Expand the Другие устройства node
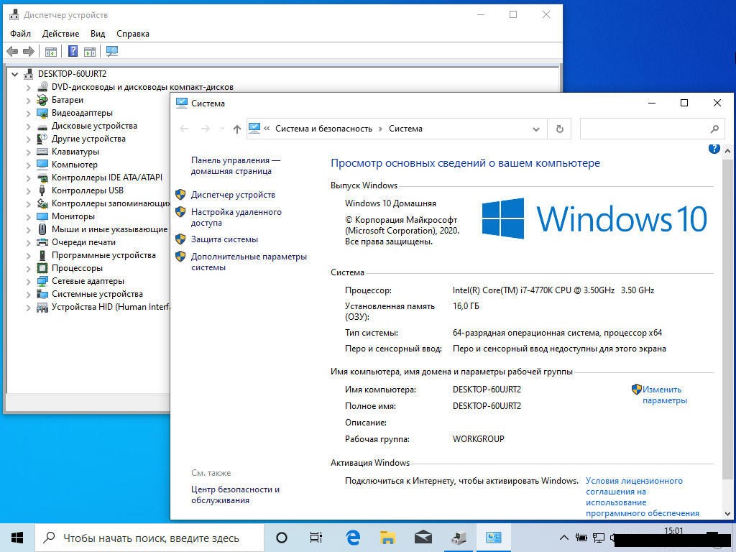 28,139
